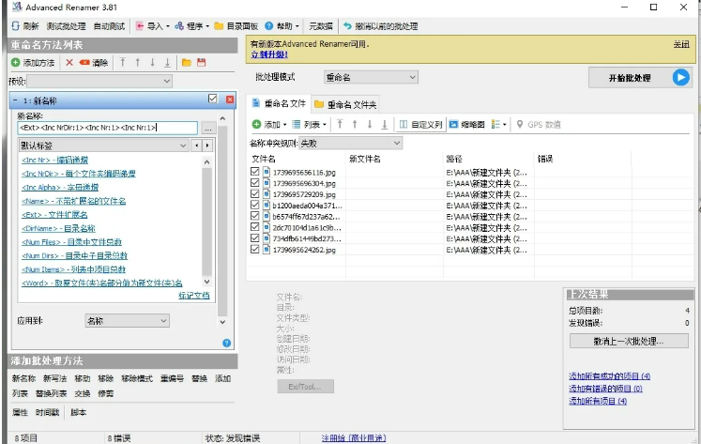Click 测试批处理 in toolbar
Image resolution: width=701 pixels, height=444 pixels.
(x=67, y=26)
